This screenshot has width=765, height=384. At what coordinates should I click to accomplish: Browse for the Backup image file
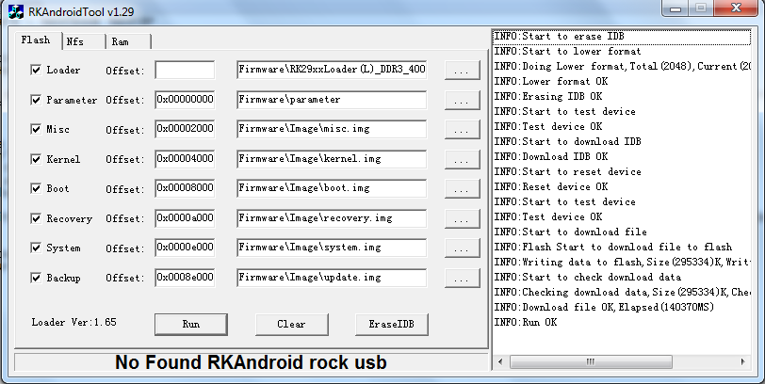462,279
